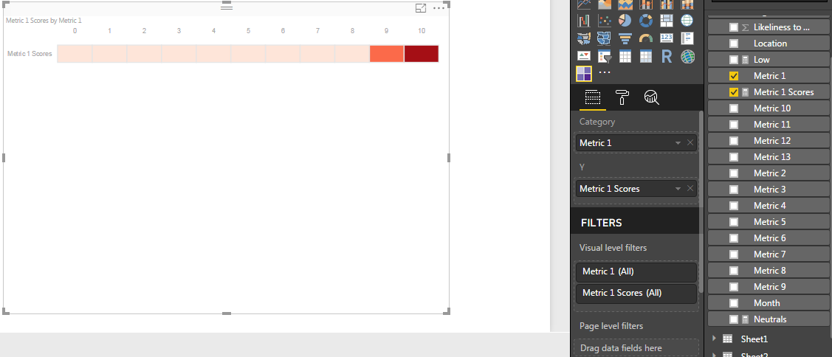The image size is (832, 357).
Task: Select the Map globe visualization
Action: [687, 21]
